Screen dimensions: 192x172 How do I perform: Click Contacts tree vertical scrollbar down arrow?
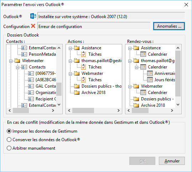[x=59, y=105]
